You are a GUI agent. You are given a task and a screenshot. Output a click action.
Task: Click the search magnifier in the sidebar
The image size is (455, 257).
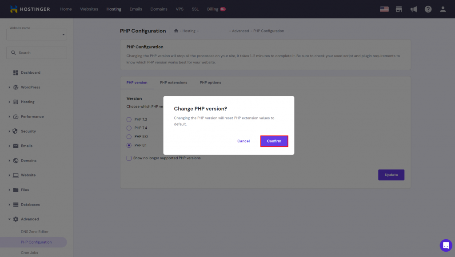pyautogui.click(x=13, y=52)
